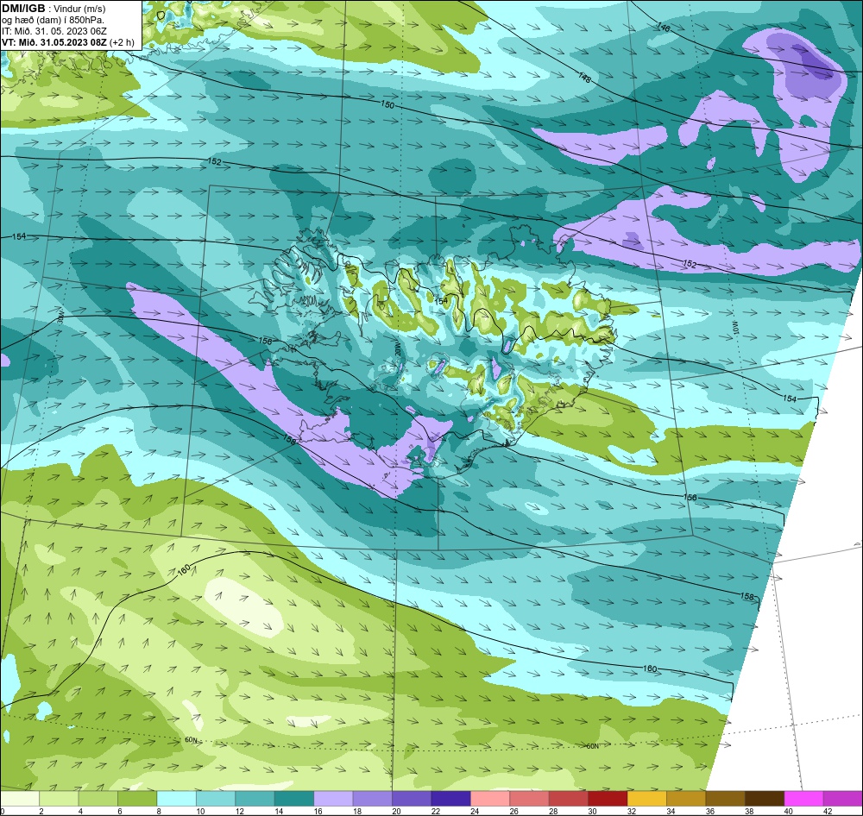Screen dimensions: 863x816
Task: Click the 146 height contour label
Action: [664, 27]
